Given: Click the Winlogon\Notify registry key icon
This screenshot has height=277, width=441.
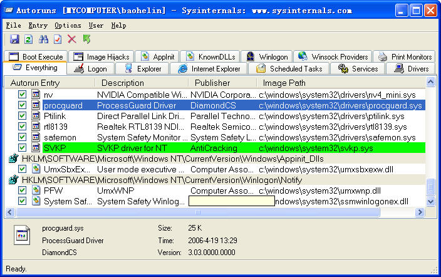Looking at the screenshot, I should point(14,180).
